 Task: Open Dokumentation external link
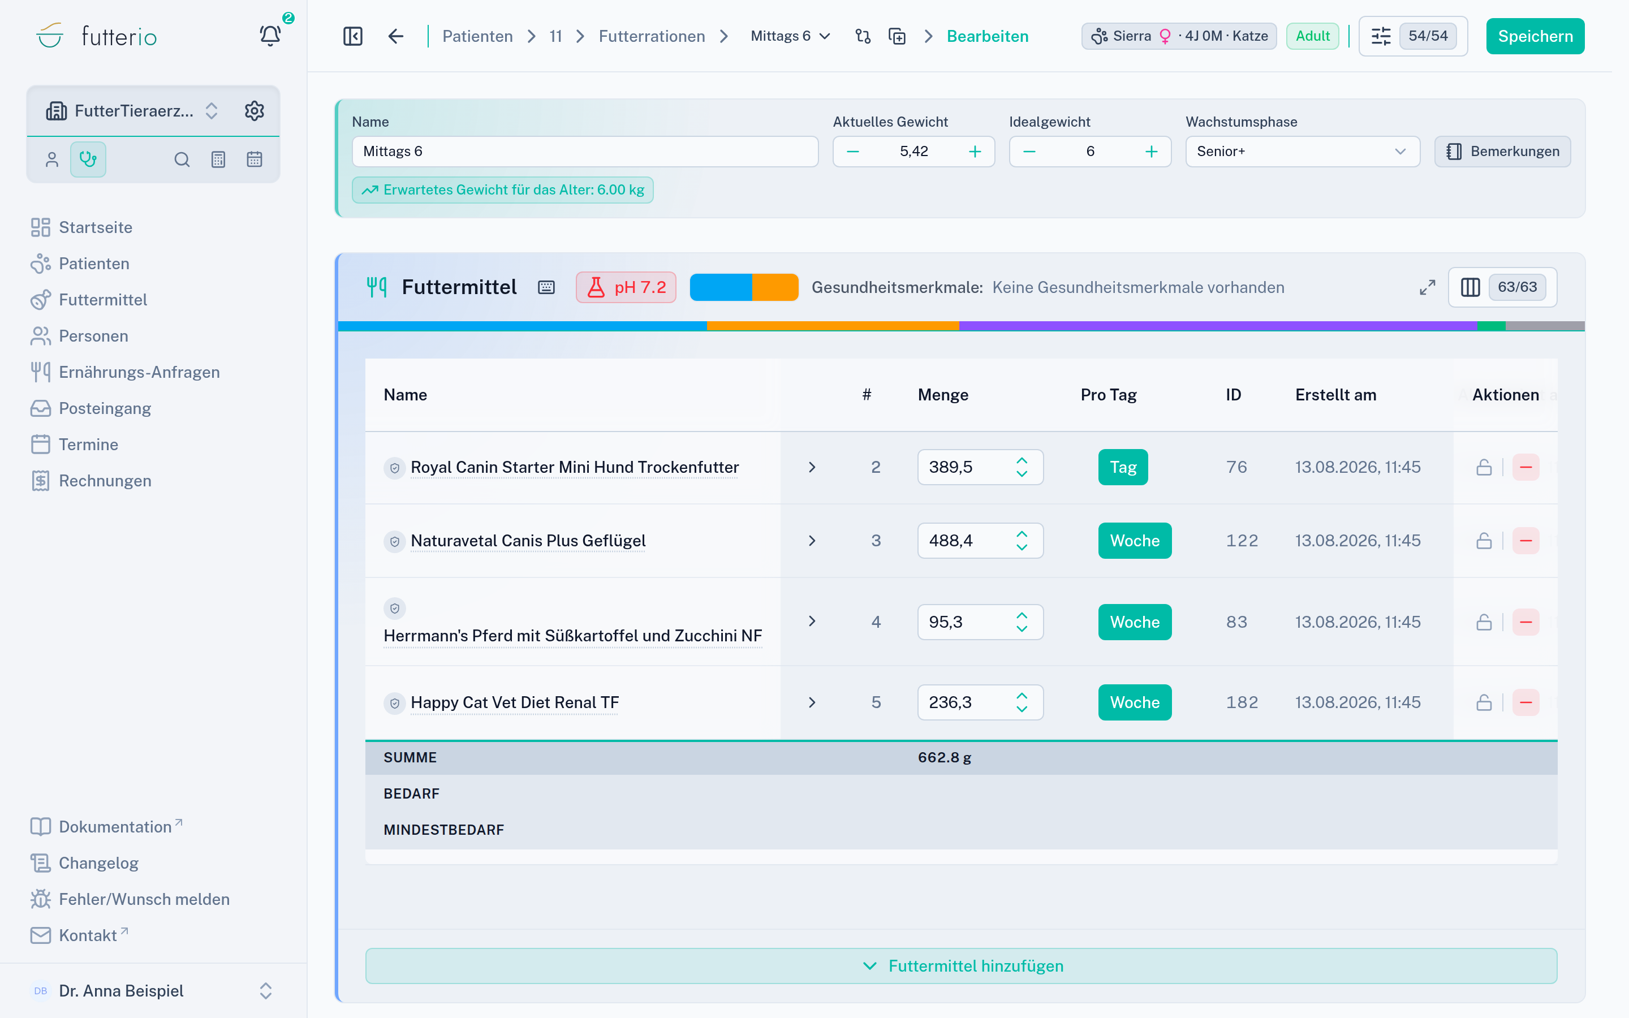pyautogui.click(x=106, y=827)
